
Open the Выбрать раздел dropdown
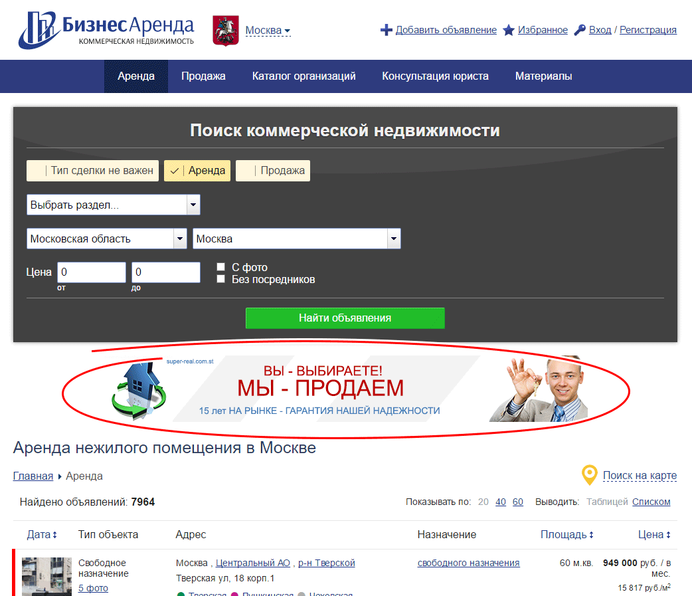114,205
